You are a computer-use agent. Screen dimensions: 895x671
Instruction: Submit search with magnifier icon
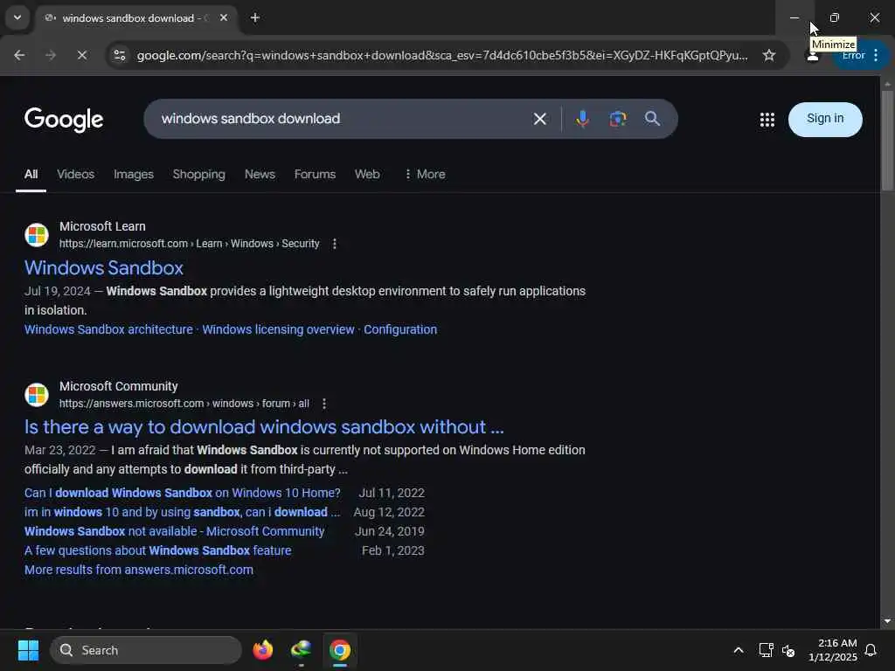pos(652,119)
